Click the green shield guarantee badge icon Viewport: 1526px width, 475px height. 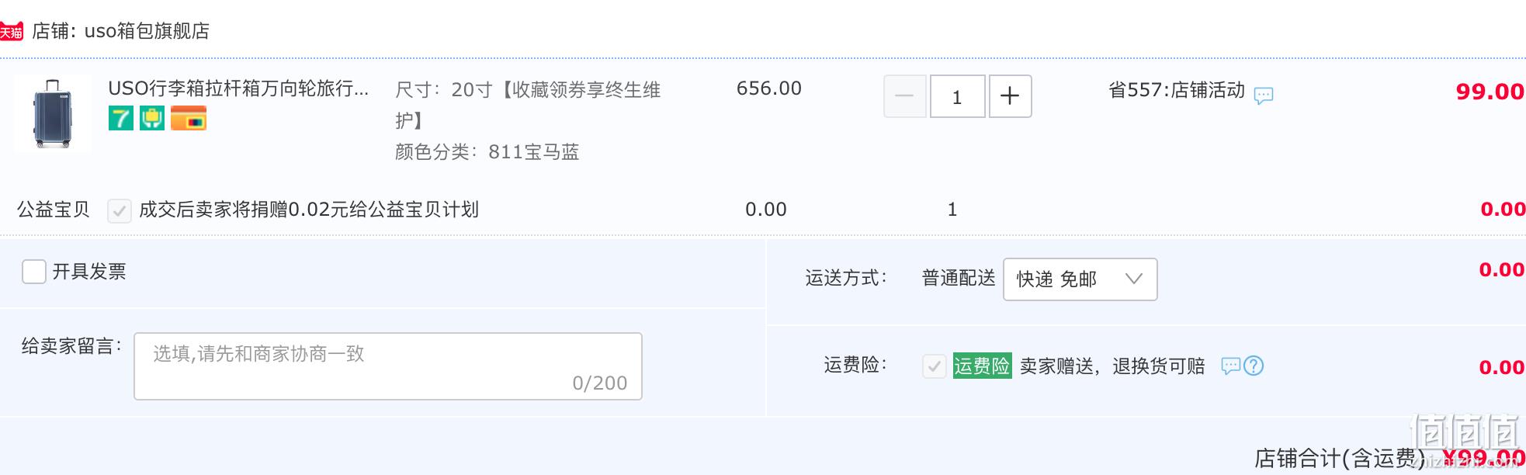pos(152,118)
